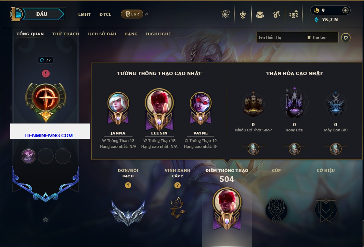The height and width of the screenshot is (247, 364).
Task: Select the ĐTCL menu item
Action: coord(105,14)
